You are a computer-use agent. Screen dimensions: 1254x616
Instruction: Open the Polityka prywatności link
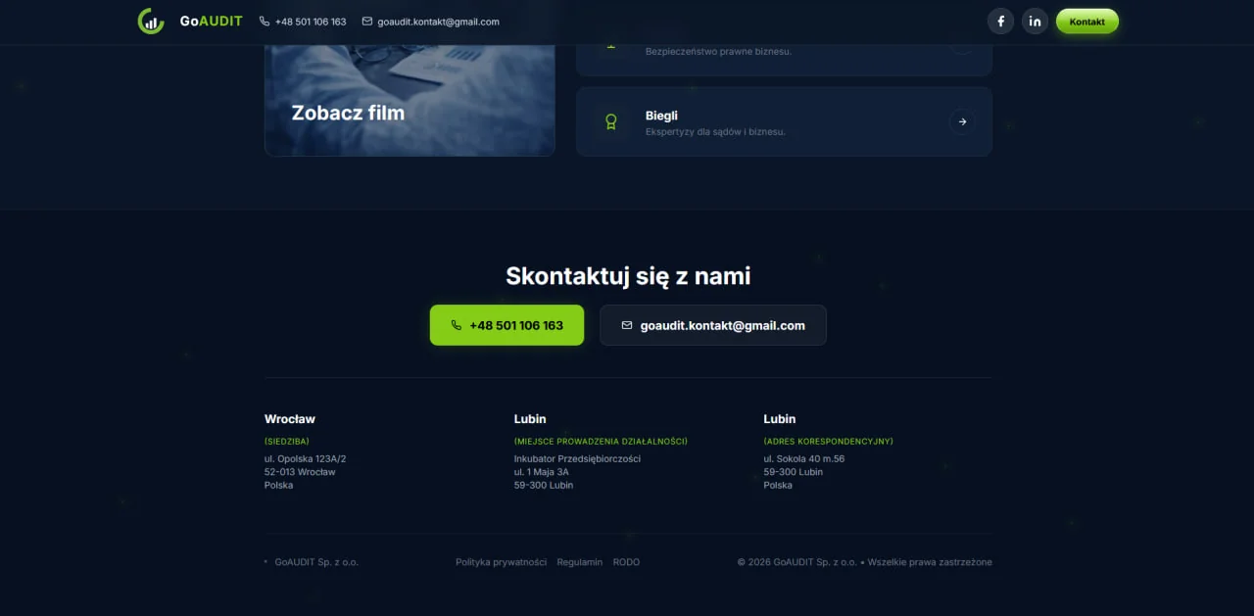coord(501,562)
